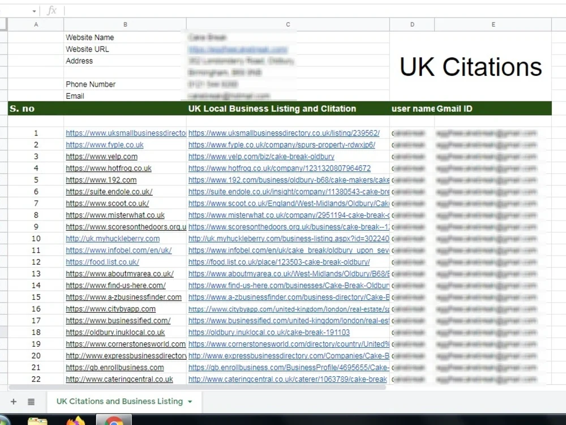The width and height of the screenshot is (566, 425).
Task: Open the uk.myhuckleberry.com homepage link
Action: 113,239
